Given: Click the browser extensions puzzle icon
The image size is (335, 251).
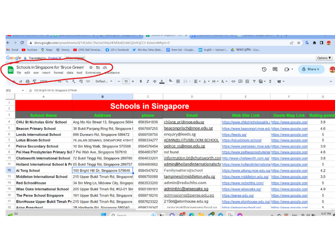Looking at the screenshot, I should point(315,43).
